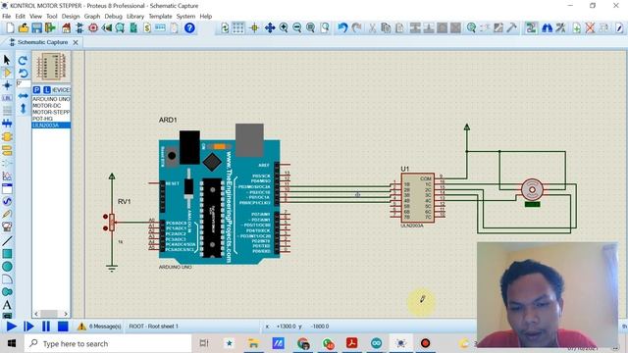628x353 pixels.
Task: Select the 2D box drawing tool
Action: point(7,254)
